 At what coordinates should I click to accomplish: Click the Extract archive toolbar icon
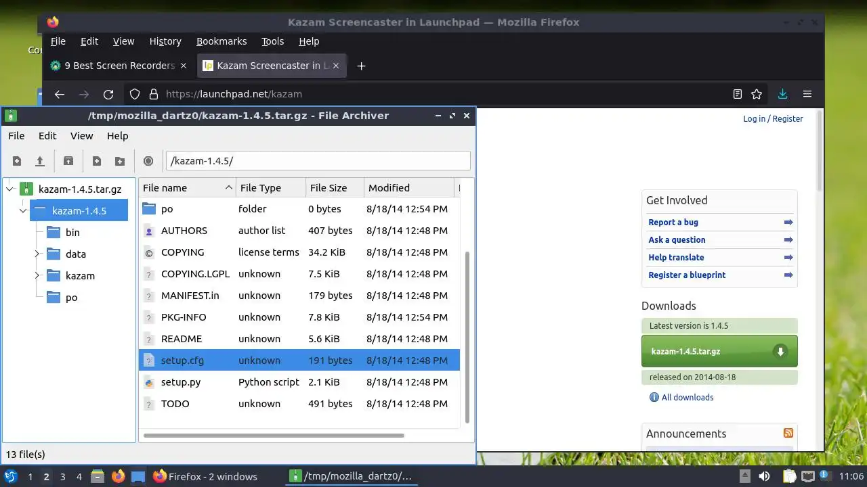[68, 161]
